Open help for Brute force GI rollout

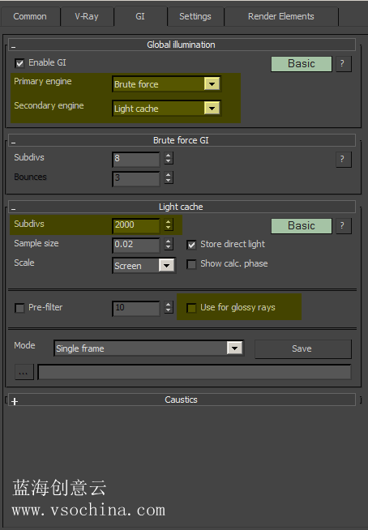tap(344, 160)
